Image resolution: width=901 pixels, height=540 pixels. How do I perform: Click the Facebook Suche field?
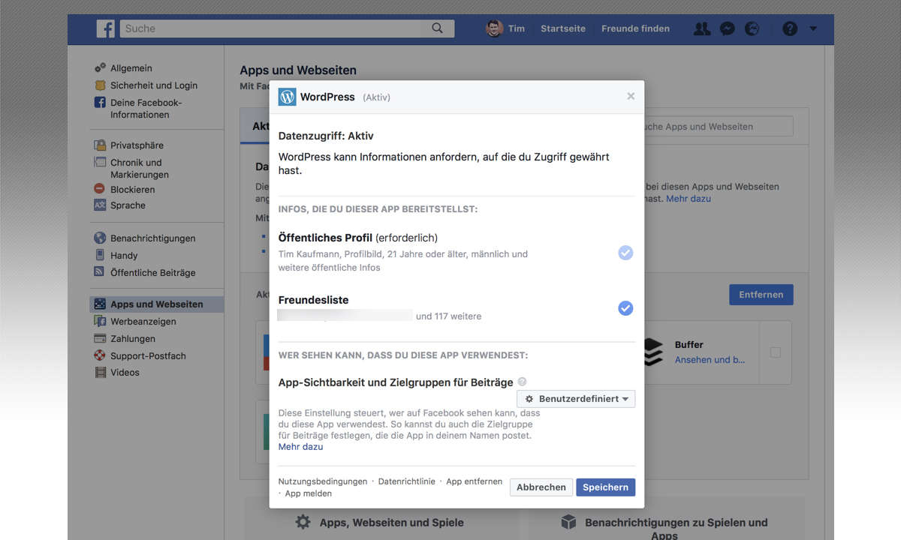287,28
